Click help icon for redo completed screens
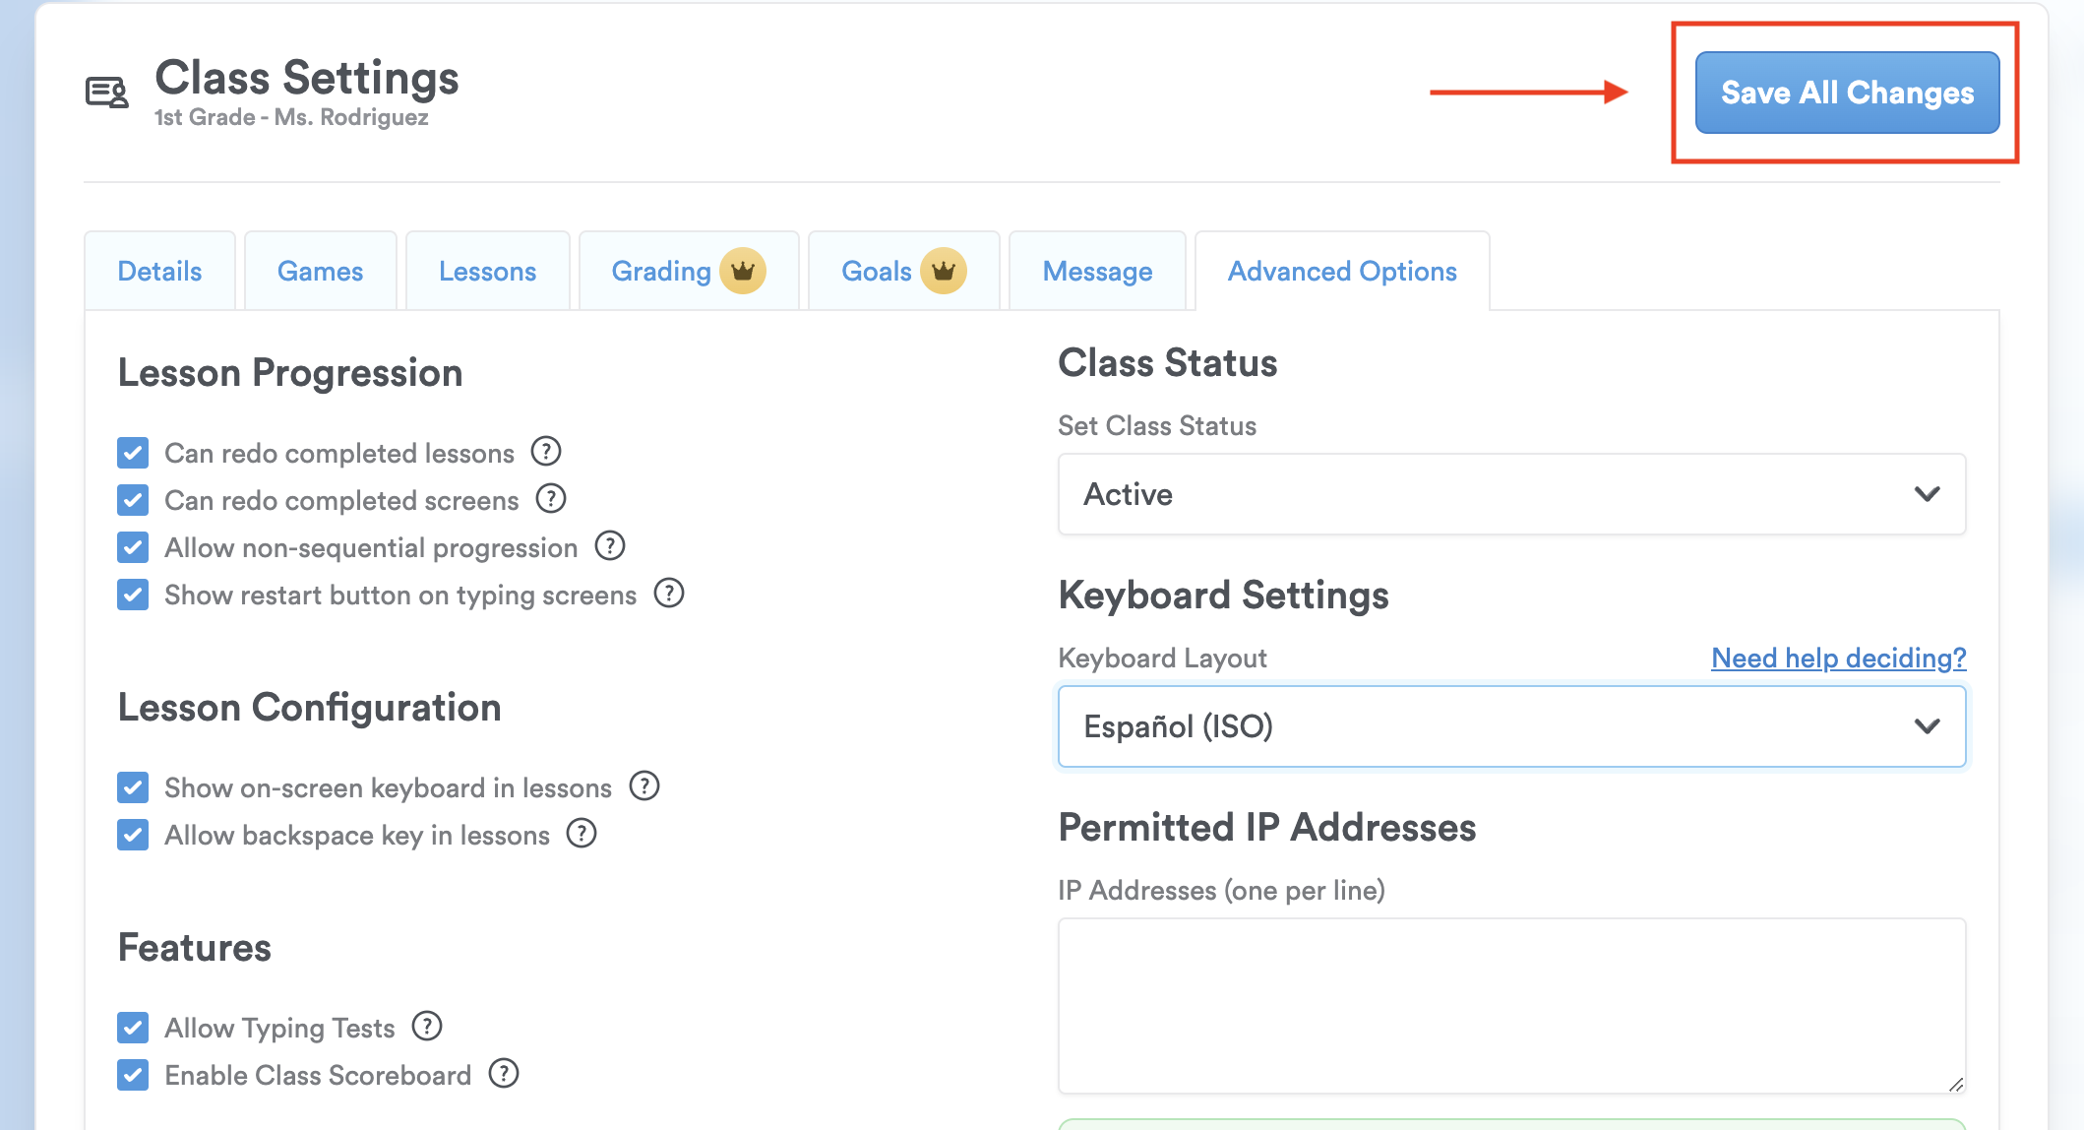Image resolution: width=2084 pixels, height=1130 pixels. 551,499
